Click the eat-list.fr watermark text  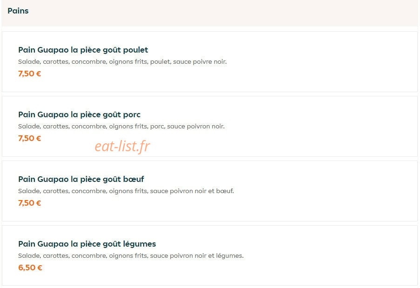[122, 146]
